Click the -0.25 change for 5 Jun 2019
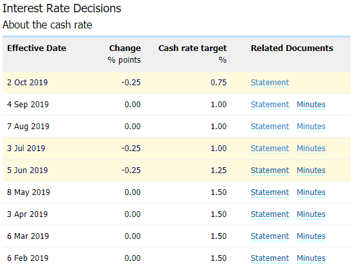Screen dimensions: 353x268 (x=131, y=170)
